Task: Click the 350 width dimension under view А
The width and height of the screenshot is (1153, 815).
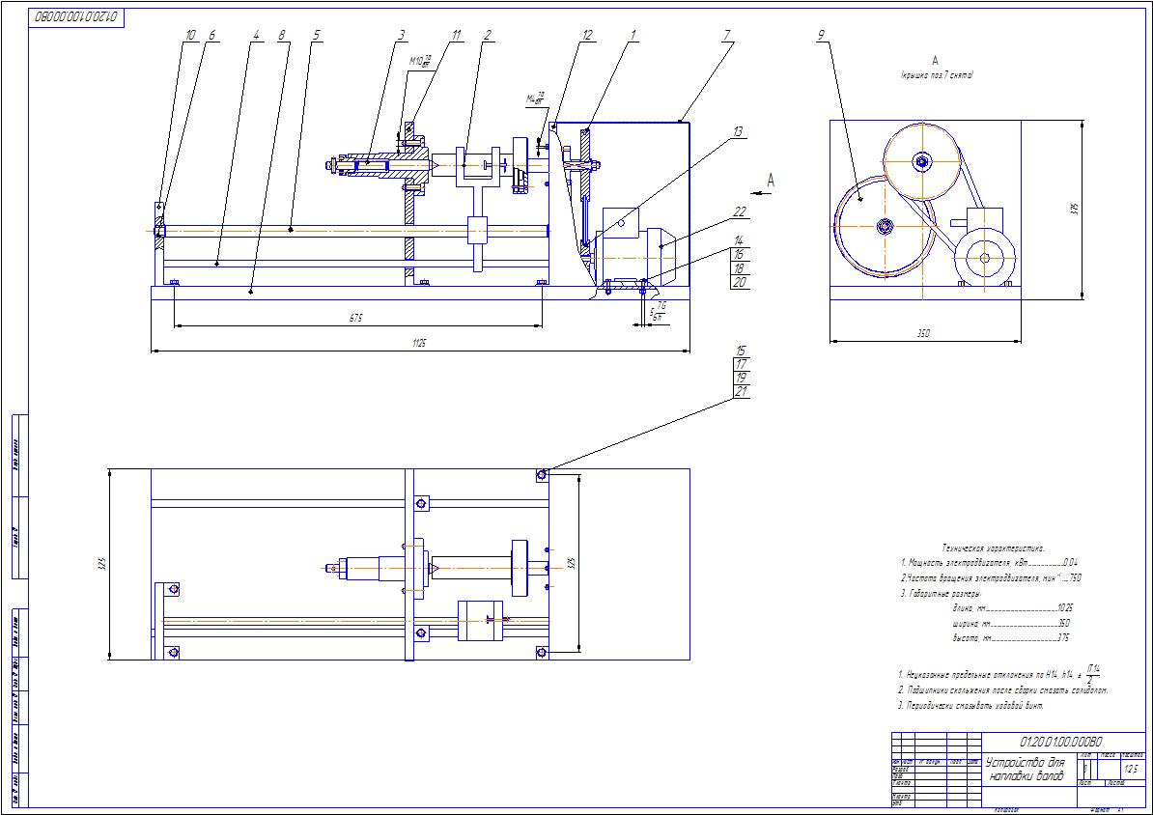Action: 923,333
